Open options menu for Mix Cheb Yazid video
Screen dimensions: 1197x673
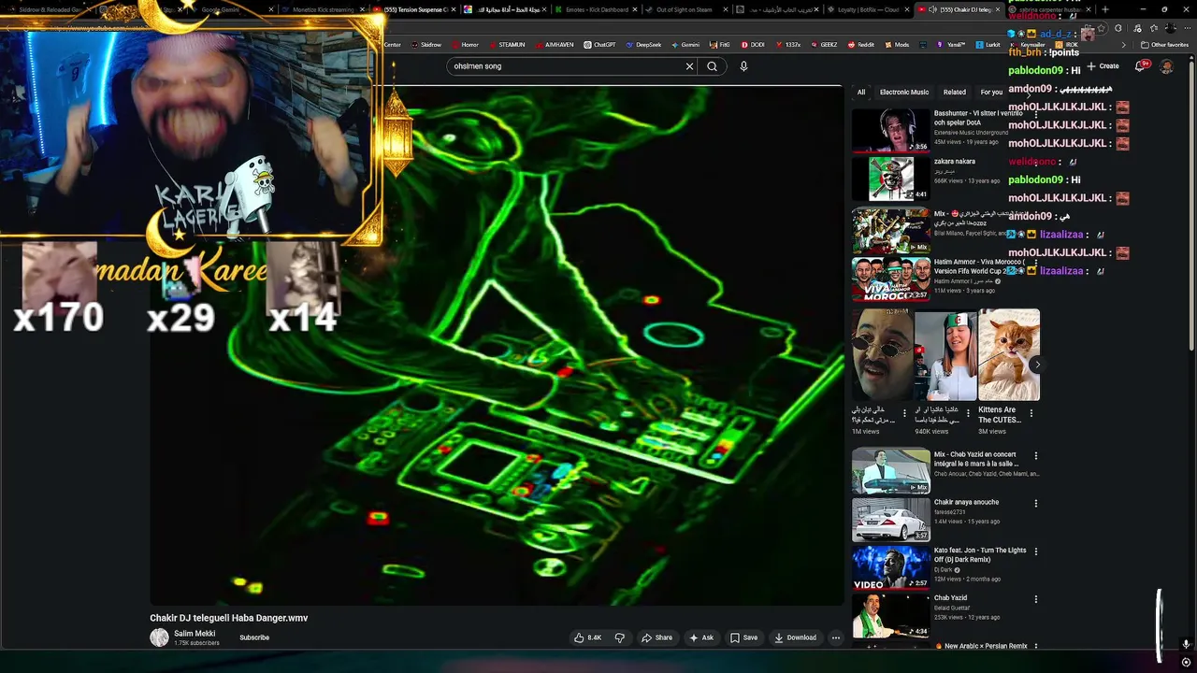tap(1035, 455)
